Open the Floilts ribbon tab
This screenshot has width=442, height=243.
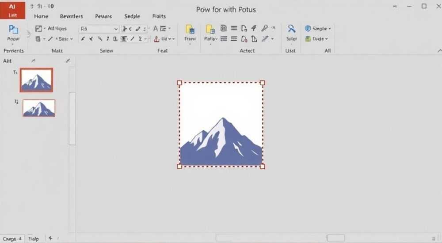coord(159,16)
